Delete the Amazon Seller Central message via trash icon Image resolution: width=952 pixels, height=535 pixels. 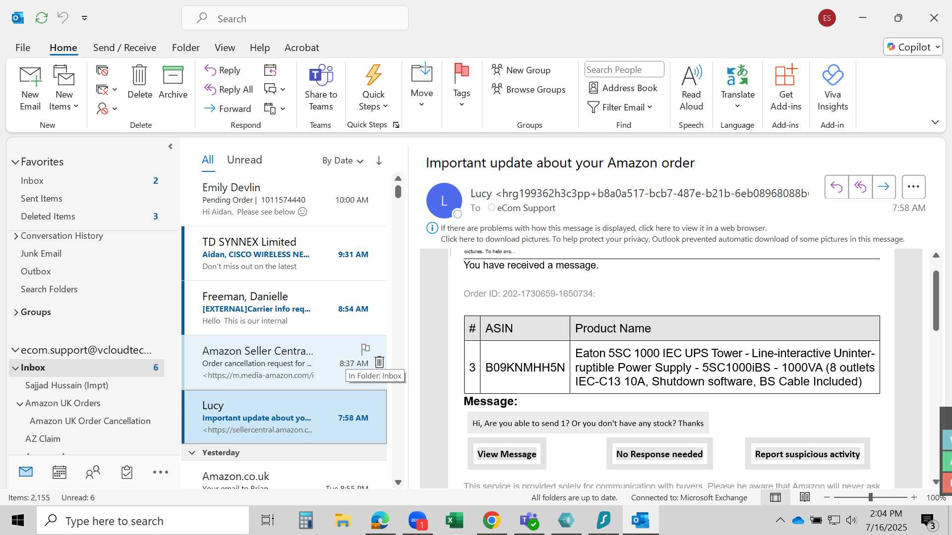pyautogui.click(x=379, y=362)
